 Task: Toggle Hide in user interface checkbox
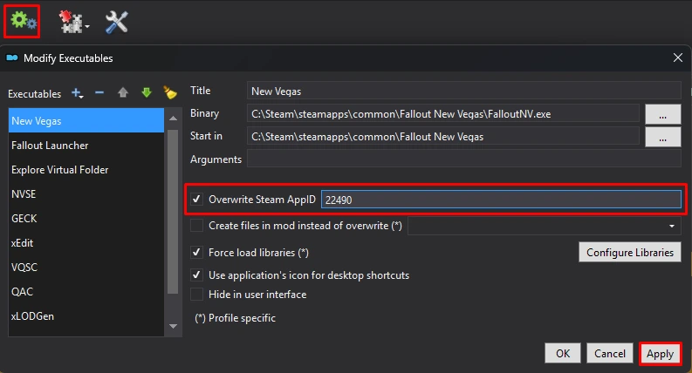[x=197, y=295]
